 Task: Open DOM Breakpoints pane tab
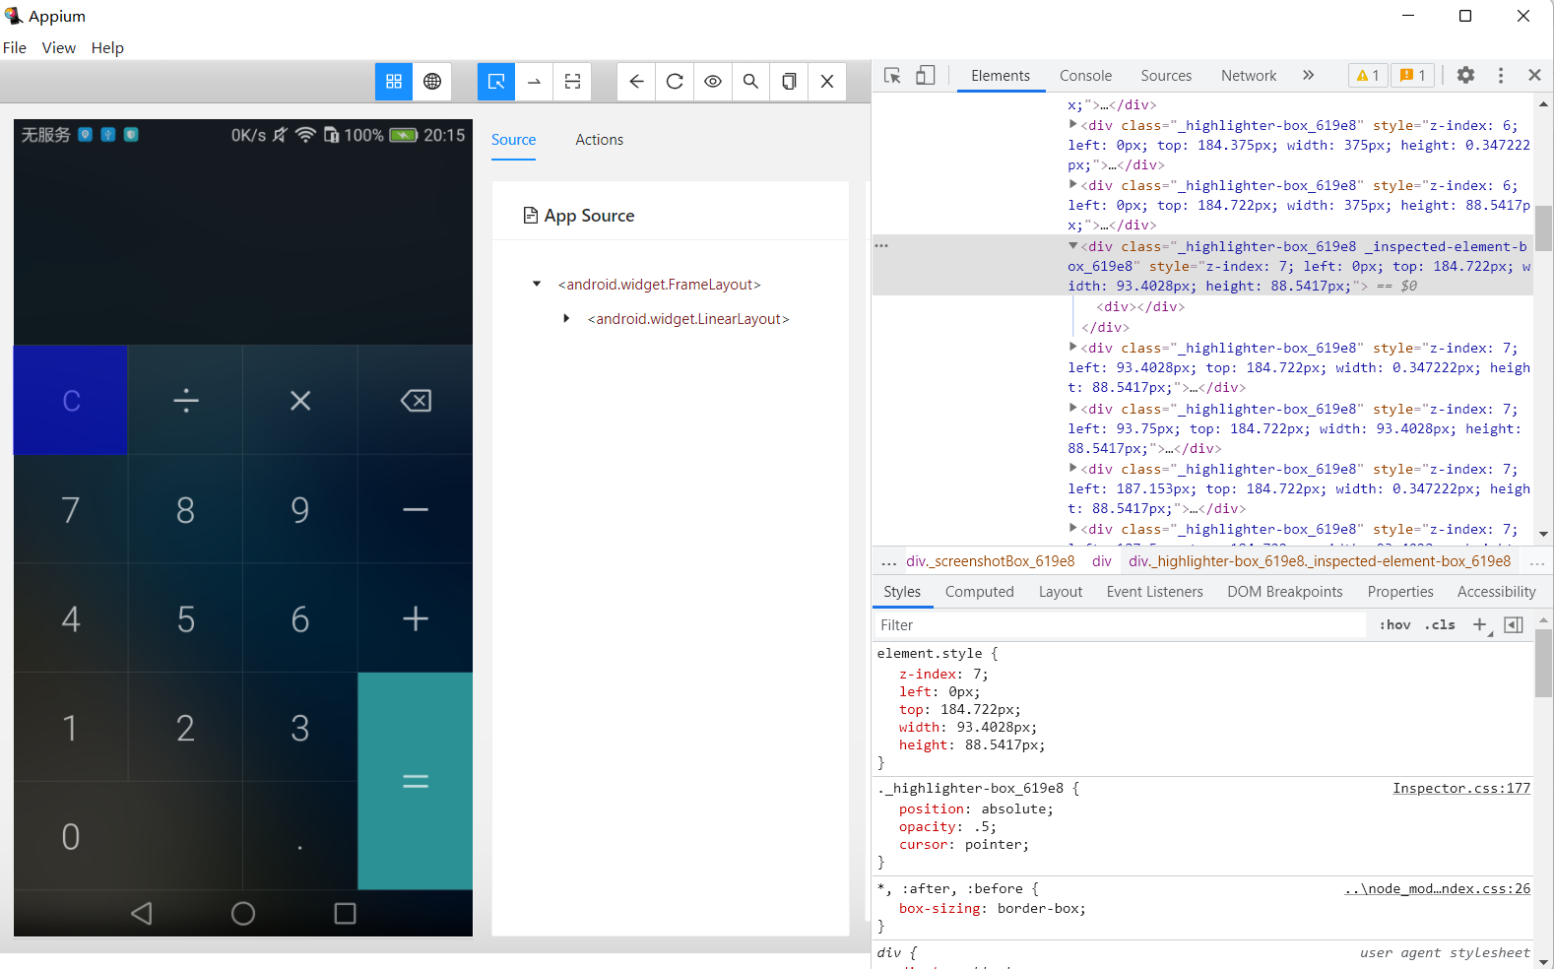click(1285, 592)
